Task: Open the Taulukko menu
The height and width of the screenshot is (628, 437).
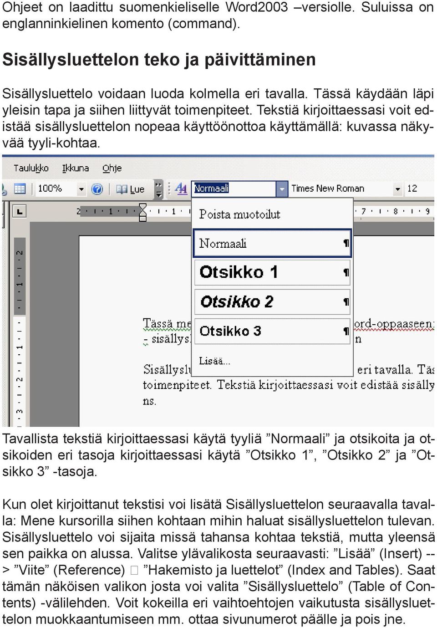Action: [31, 168]
